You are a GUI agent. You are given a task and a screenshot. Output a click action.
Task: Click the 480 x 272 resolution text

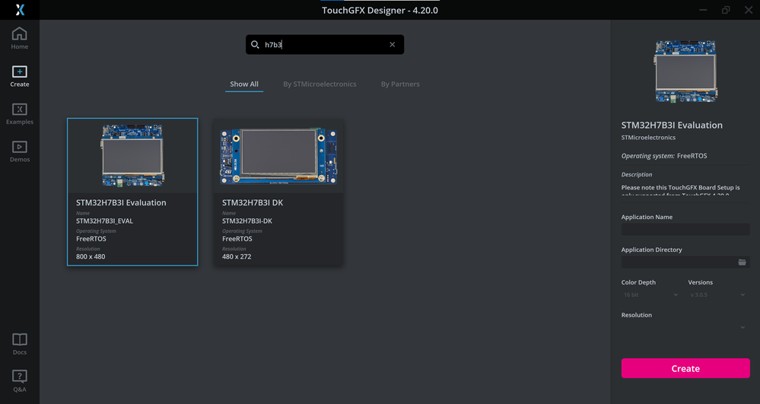[237, 256]
